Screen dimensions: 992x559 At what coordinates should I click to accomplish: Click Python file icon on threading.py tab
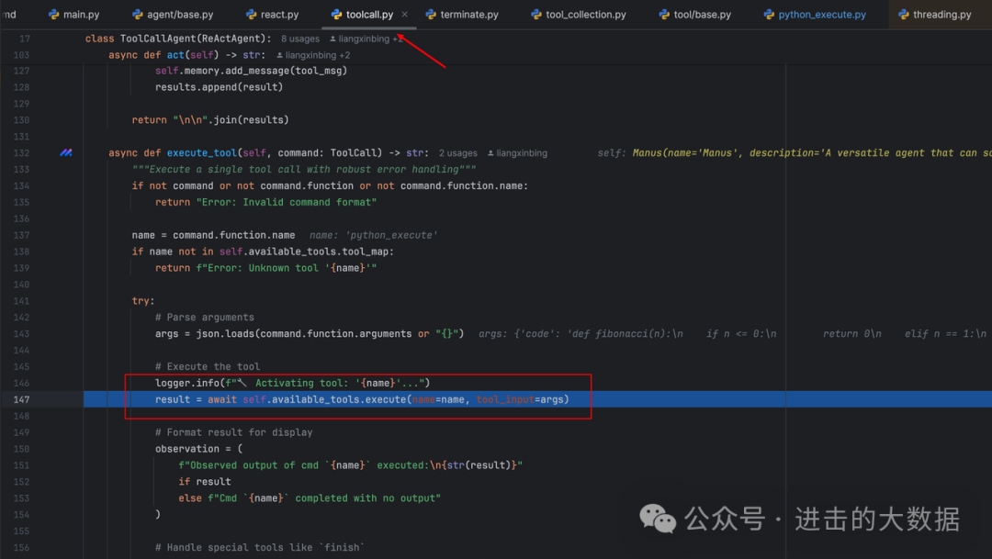[904, 14]
